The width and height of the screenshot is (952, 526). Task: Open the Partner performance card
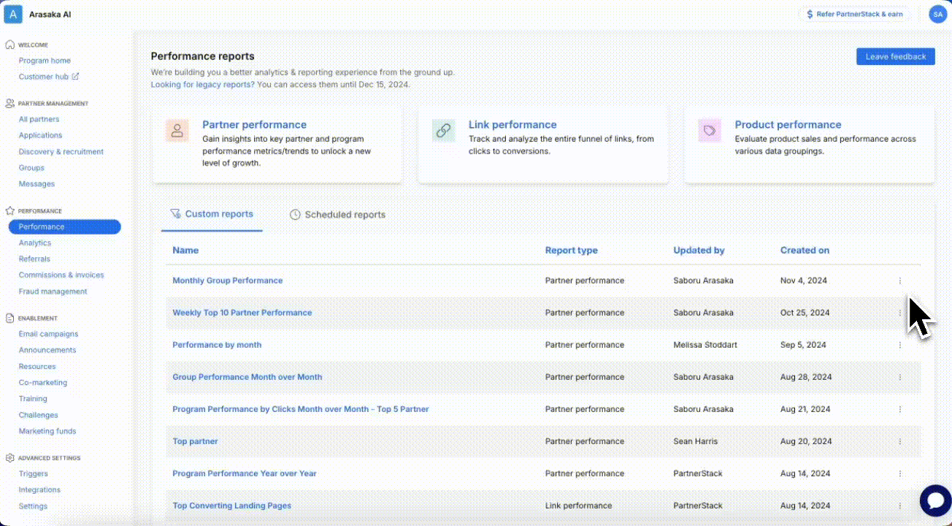[x=277, y=145]
